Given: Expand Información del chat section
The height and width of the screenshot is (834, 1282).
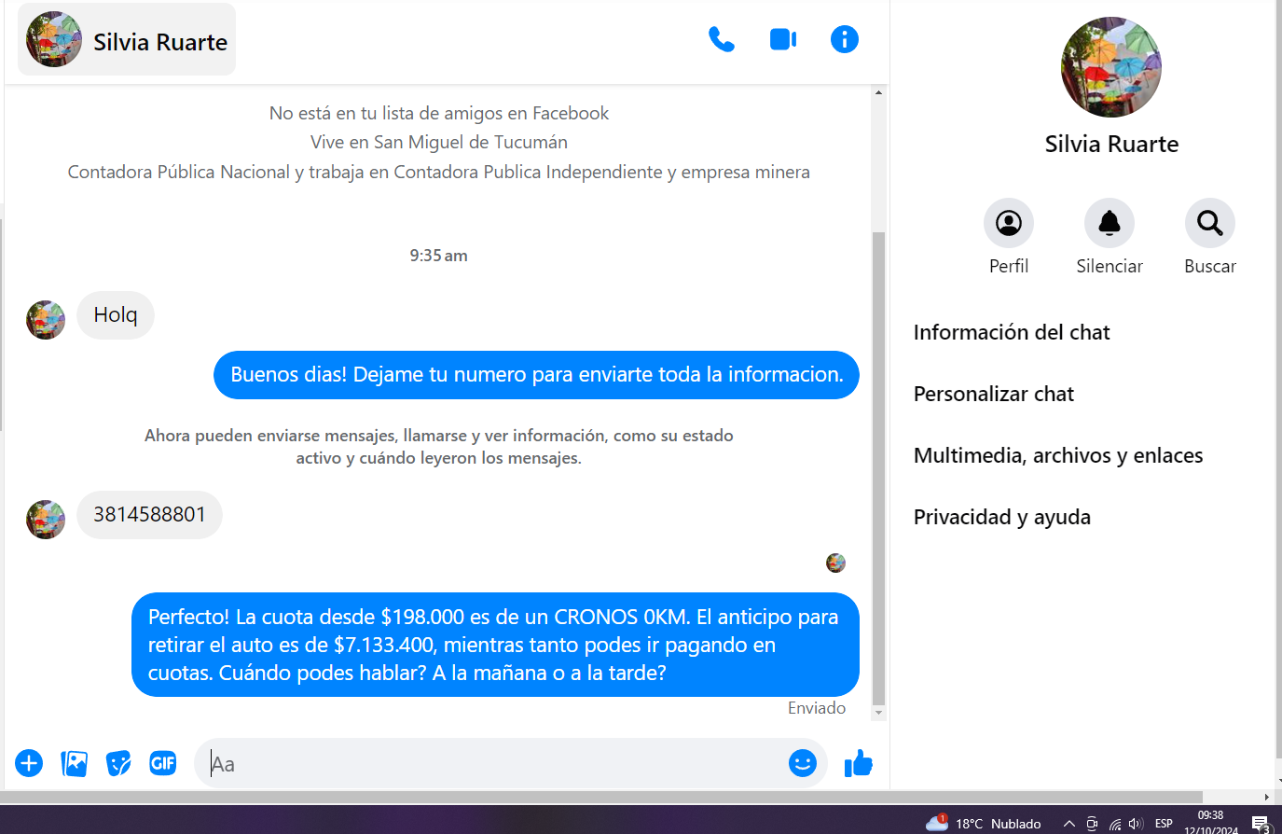Looking at the screenshot, I should pos(1012,333).
